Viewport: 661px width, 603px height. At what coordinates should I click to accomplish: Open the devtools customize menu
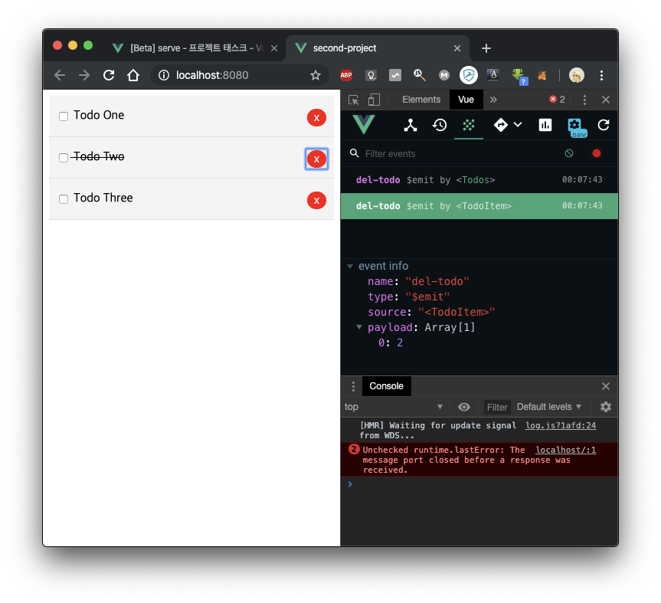pyautogui.click(x=584, y=100)
